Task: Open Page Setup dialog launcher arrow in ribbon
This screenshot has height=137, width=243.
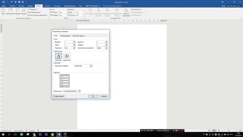Action: (x=48, y=18)
